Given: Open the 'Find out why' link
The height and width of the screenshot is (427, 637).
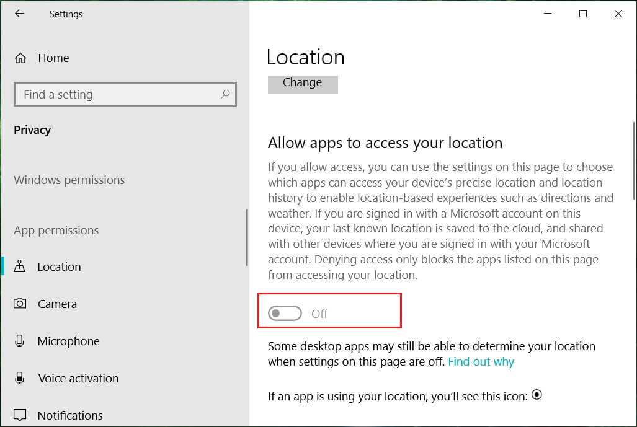Looking at the screenshot, I should point(481,362).
